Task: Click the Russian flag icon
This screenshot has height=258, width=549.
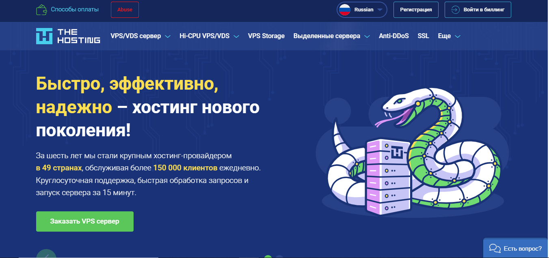Action: coord(345,10)
